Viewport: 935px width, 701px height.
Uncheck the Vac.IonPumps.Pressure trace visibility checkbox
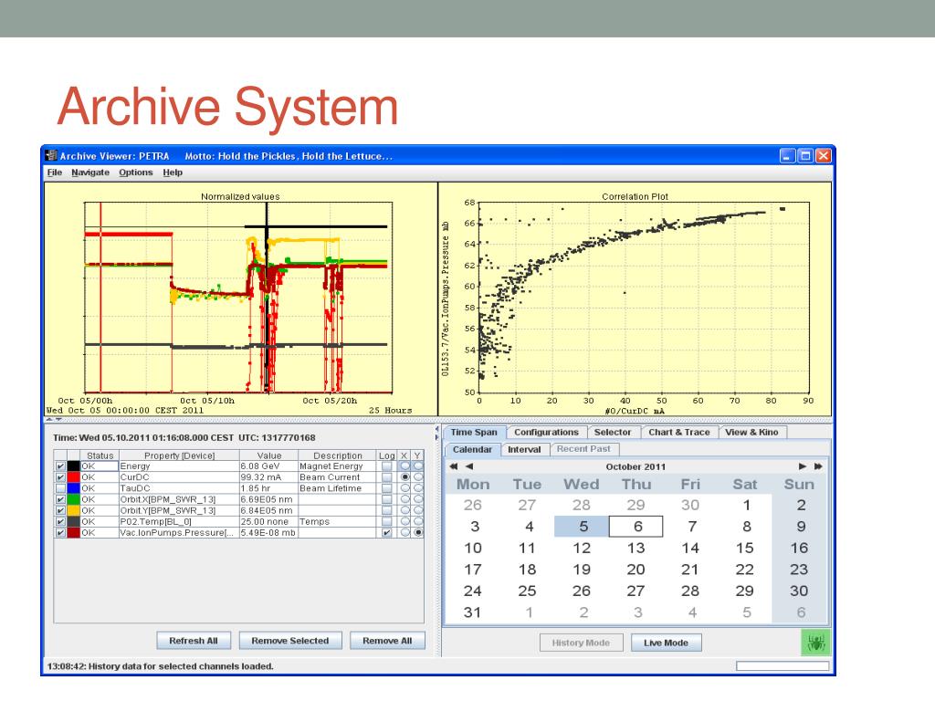click(x=60, y=533)
